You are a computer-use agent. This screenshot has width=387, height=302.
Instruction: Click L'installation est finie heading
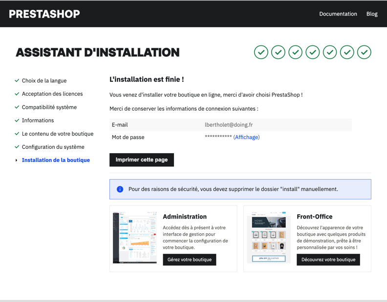[147, 80]
